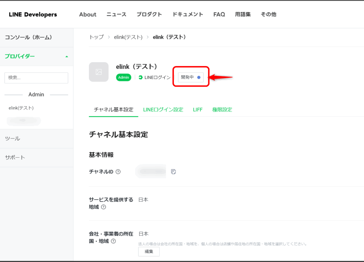Click the 日本 value for service region
This screenshot has width=364, height=262.
143,200
